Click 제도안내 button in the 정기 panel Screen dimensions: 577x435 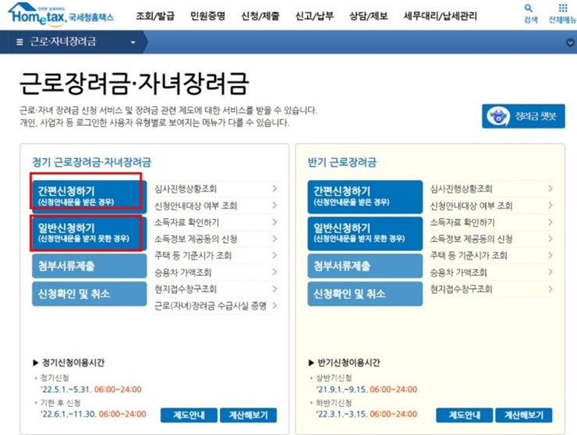pos(189,416)
